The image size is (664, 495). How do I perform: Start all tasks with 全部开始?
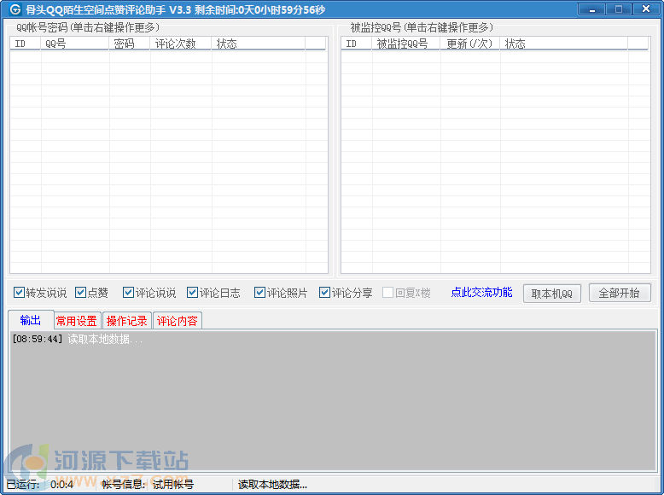(x=620, y=293)
